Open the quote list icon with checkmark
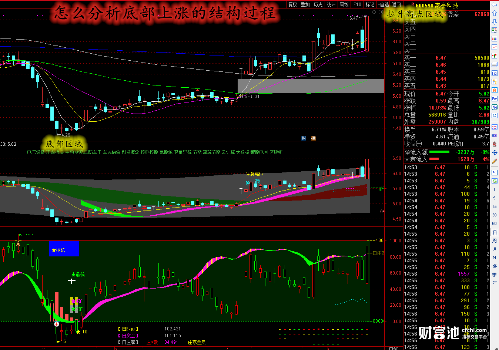The height and width of the screenshot is (350, 499). tap(494, 30)
